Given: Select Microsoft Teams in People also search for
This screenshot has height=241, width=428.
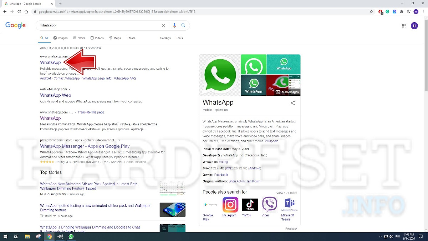Looking at the screenshot, I should click(289, 209).
